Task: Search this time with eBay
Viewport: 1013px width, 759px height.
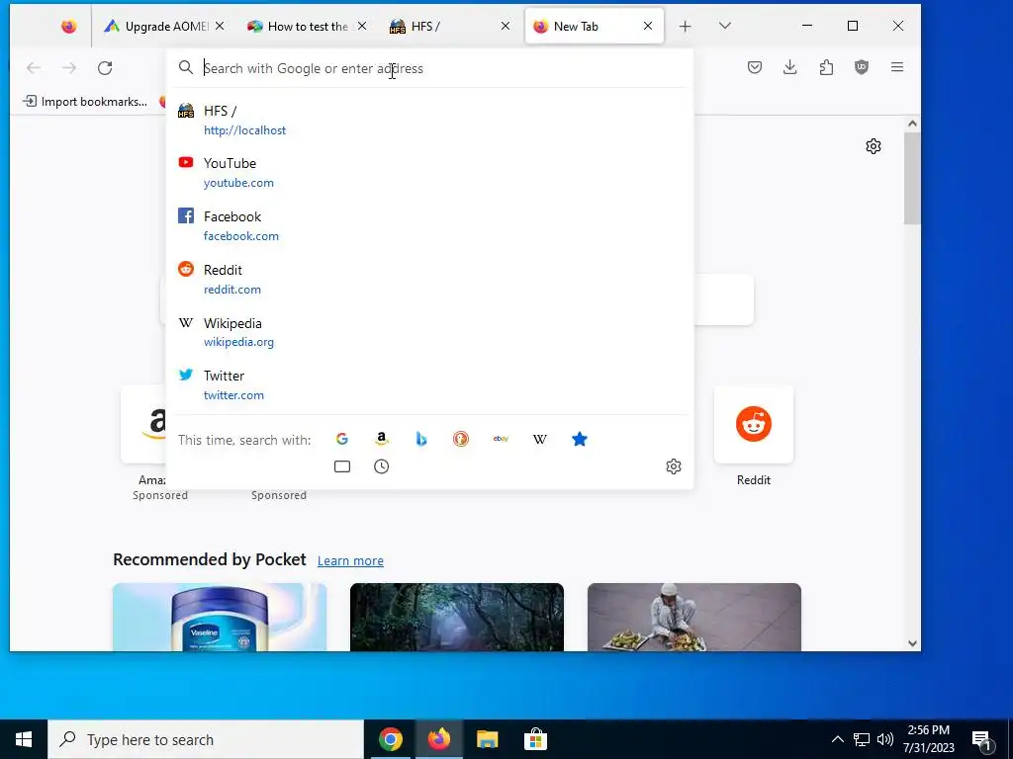Action: tap(501, 439)
